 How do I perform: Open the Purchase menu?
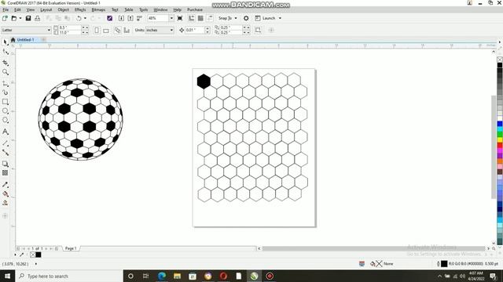[x=195, y=9]
